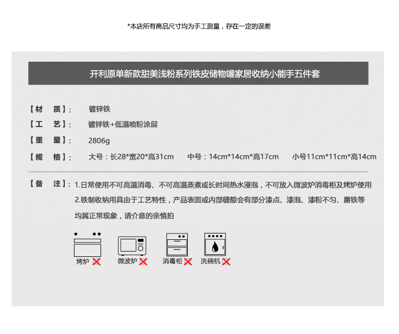Click the 洗碗机 caption text

click(x=211, y=261)
